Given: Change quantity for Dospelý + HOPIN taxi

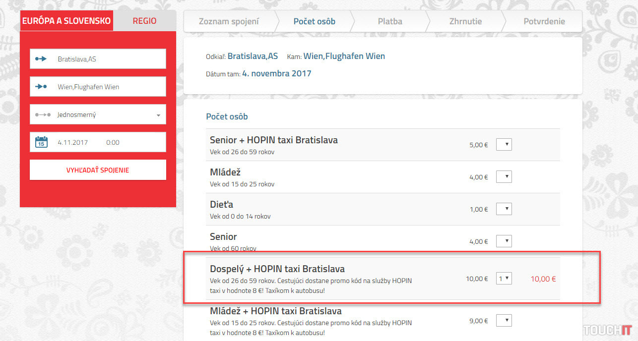Looking at the screenshot, I should 504,279.
